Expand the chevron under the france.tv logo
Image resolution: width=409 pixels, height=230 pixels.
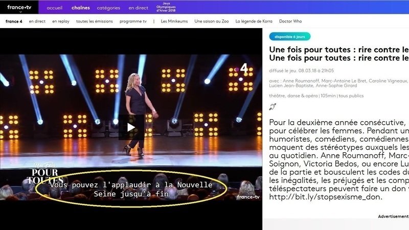[20, 12]
